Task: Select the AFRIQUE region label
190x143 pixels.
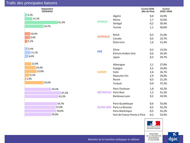Action: [102, 21]
